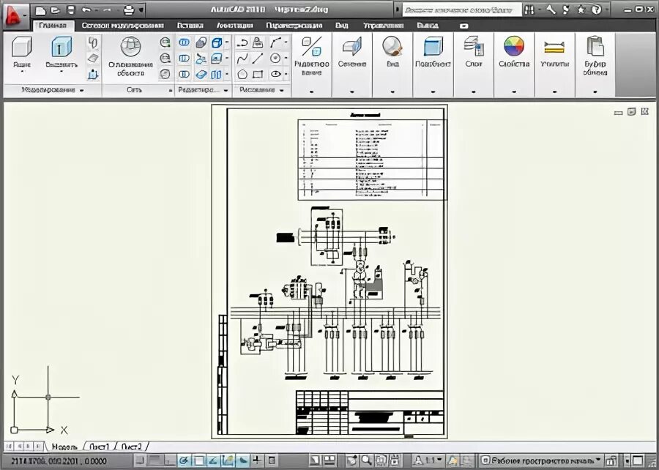Expand the collapsed Буфер обмена panel

[595, 64]
